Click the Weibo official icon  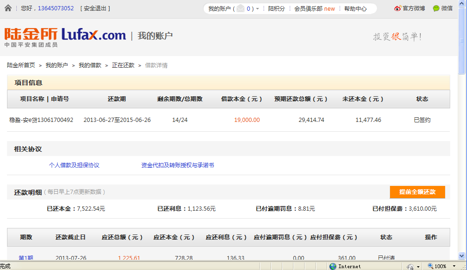tap(397, 8)
